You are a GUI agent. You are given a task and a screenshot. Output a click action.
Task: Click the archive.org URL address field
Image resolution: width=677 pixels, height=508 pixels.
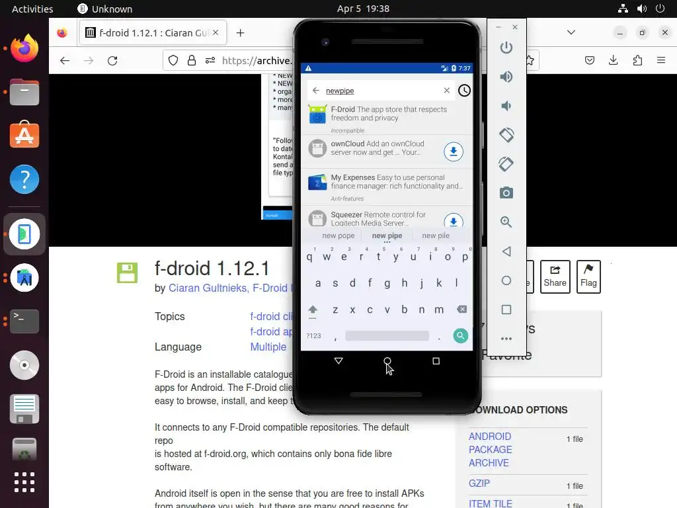coord(257,60)
